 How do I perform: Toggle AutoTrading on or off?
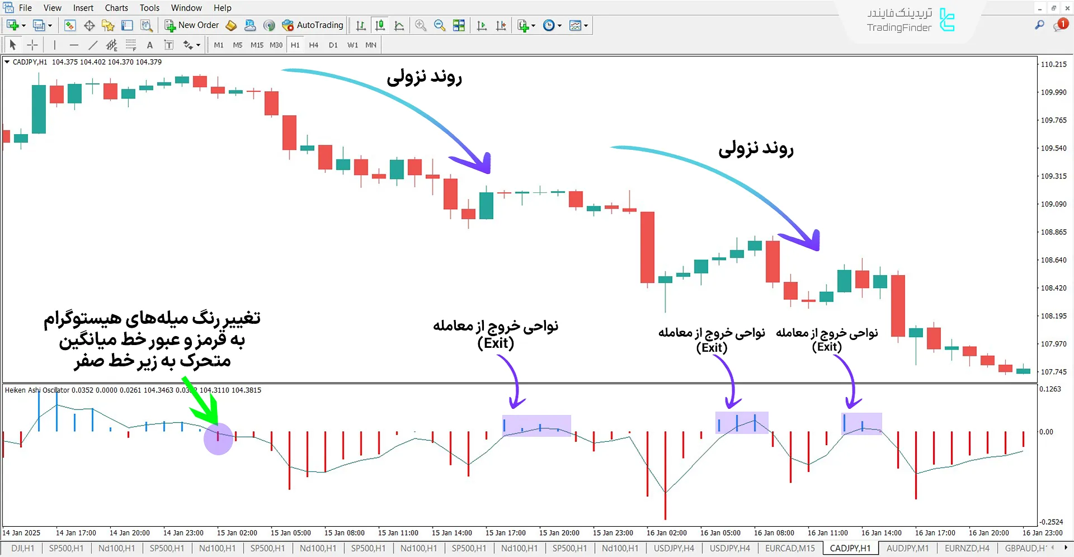[313, 25]
